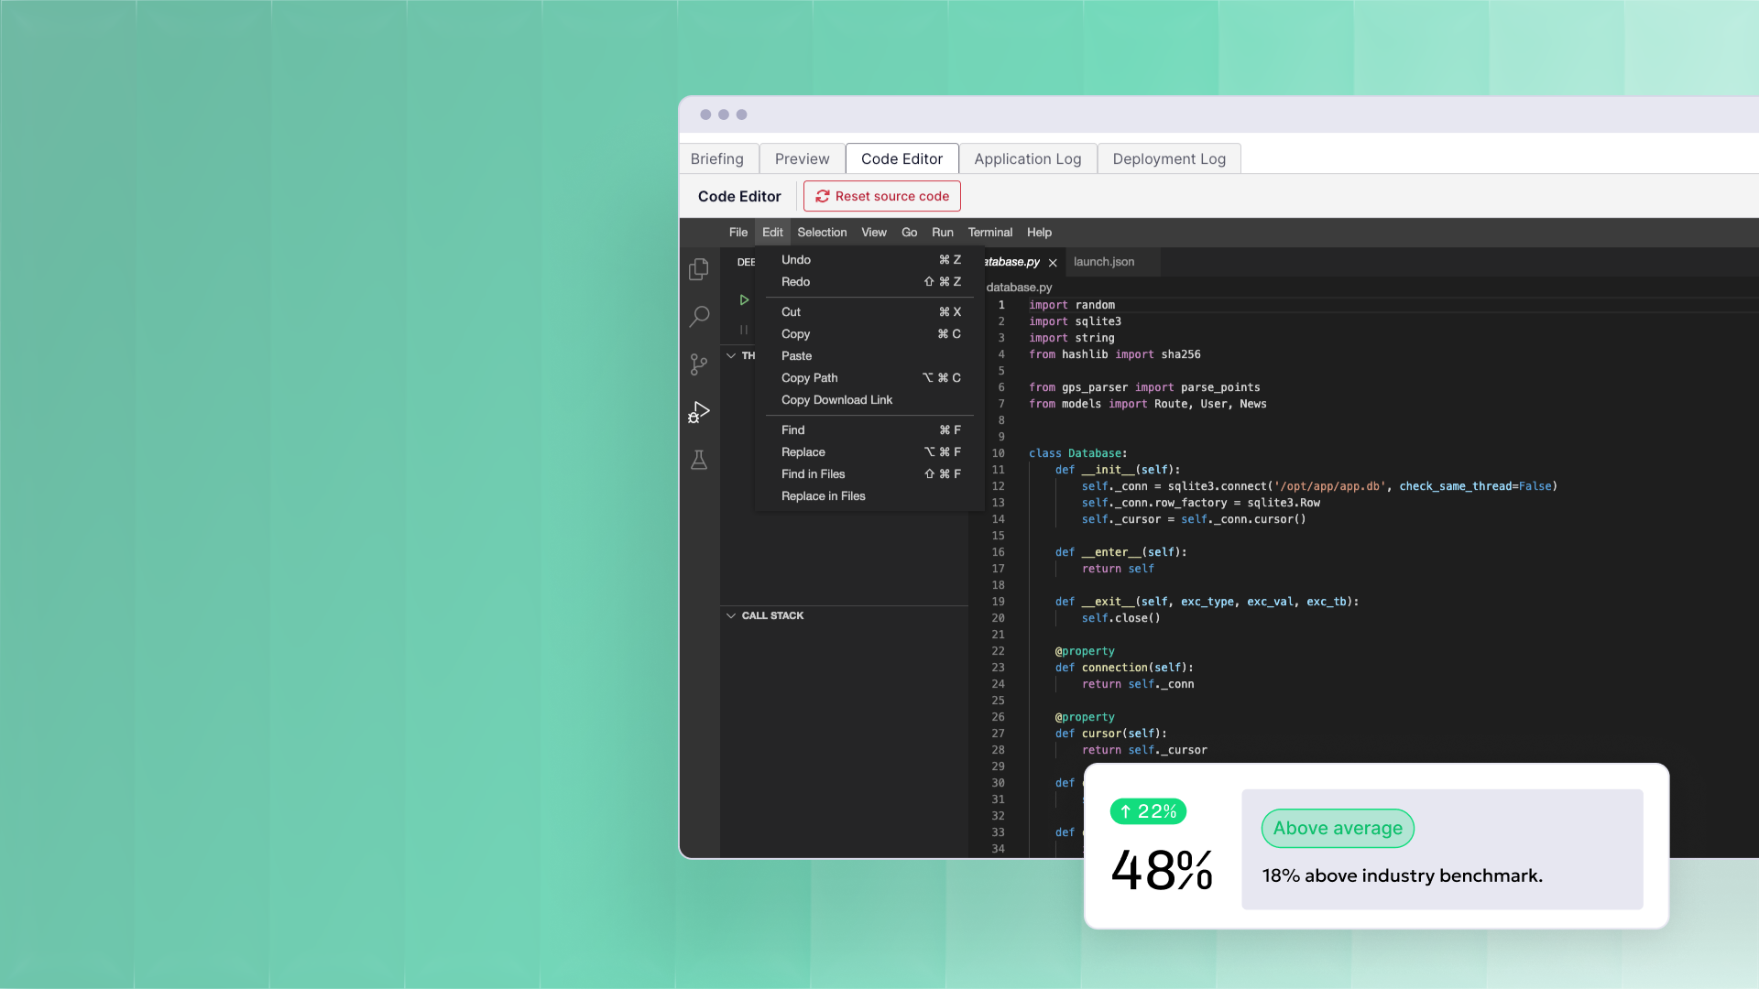The width and height of the screenshot is (1759, 989).
Task: Open the Explorer files icon in activity bar
Action: coord(699,269)
